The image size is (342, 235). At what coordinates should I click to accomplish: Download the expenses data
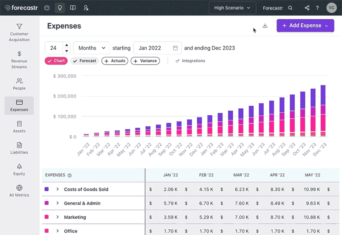pyautogui.click(x=265, y=25)
